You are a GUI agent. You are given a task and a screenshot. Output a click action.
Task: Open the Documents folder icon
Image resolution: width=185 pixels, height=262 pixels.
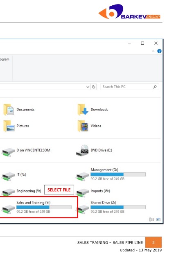(9, 110)
